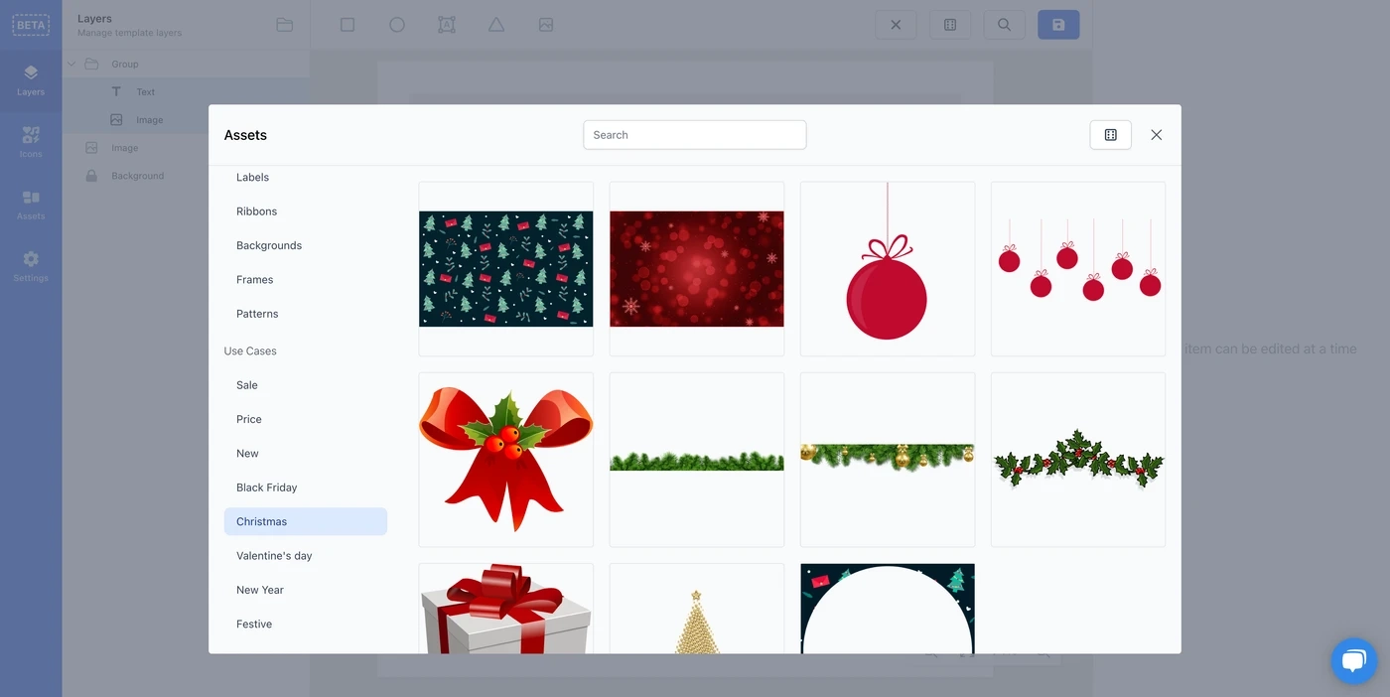Open the Layers sidebar panel
Screen dimensions: 1390x697
[x=31, y=79]
